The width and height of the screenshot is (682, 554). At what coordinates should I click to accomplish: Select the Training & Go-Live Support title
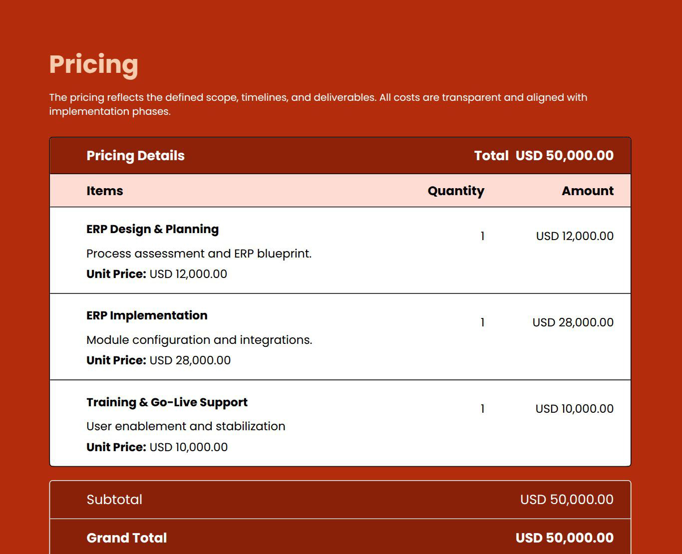(167, 402)
